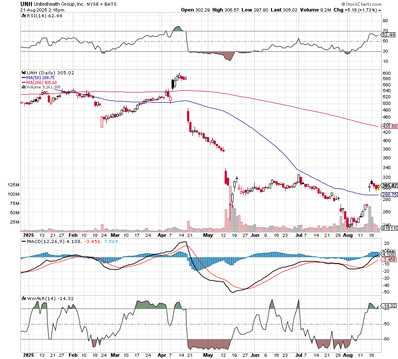398x359 pixels.
Task: Click the red 435.68 tag on price axis
Action: coord(389,126)
